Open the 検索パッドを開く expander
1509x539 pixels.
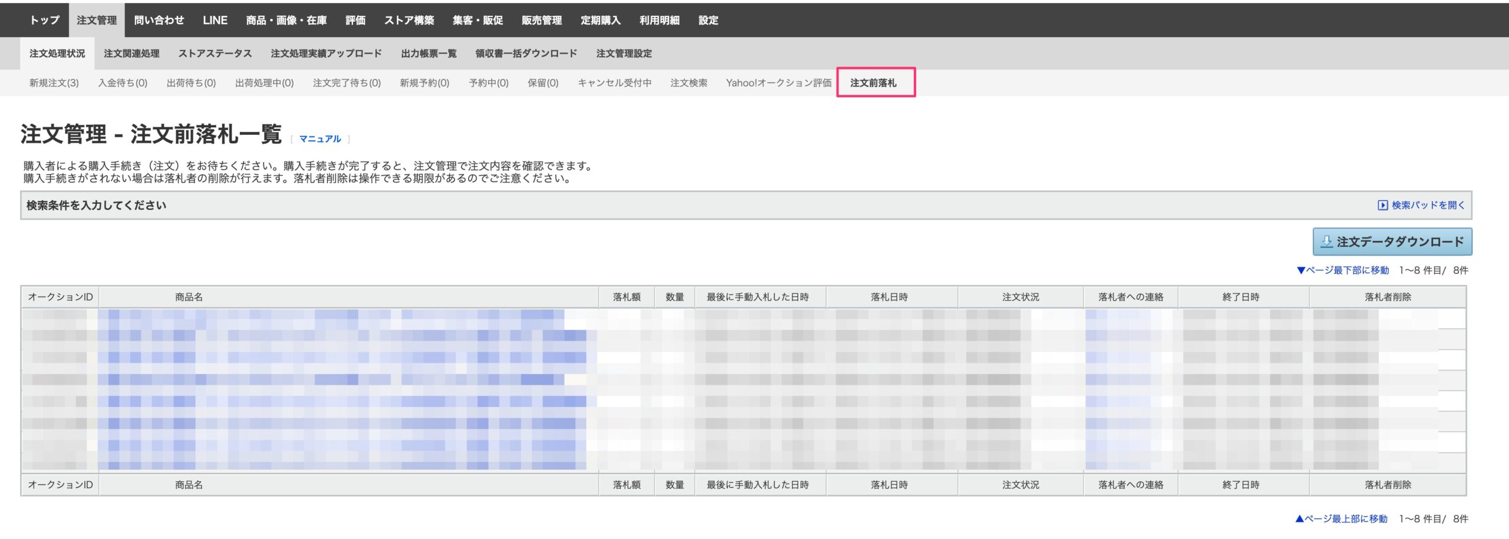(1421, 205)
